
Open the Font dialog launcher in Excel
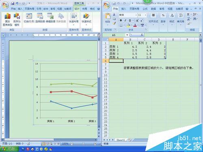(146, 29)
